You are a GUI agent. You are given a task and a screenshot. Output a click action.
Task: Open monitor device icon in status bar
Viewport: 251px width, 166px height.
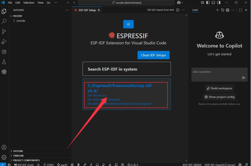point(97,164)
